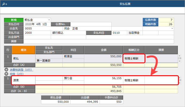Click the 種別 column header

coord(23,50)
